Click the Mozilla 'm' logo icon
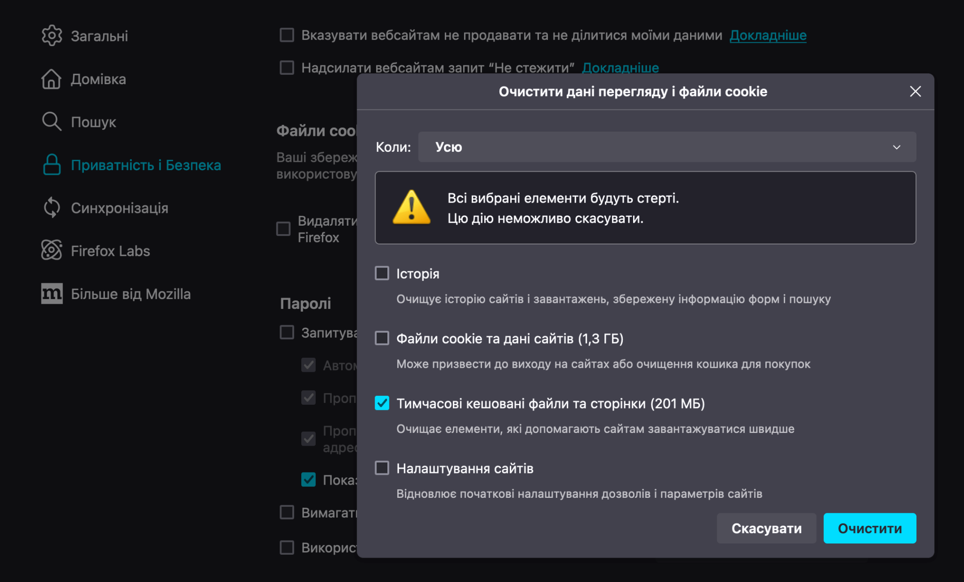The image size is (964, 582). [52, 294]
